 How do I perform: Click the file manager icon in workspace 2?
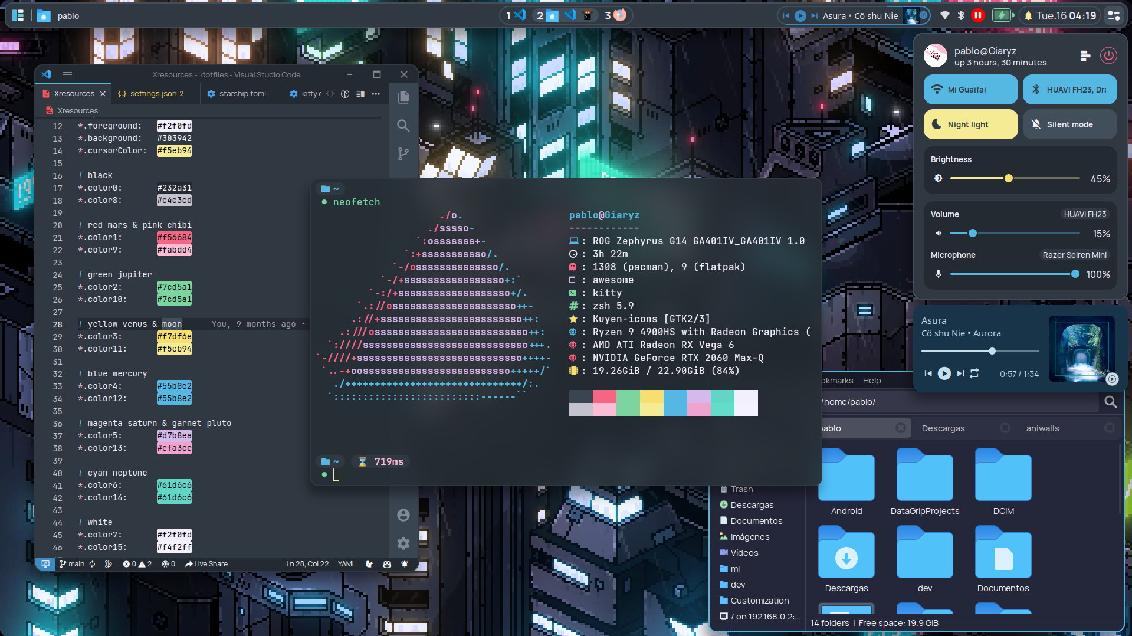point(553,15)
